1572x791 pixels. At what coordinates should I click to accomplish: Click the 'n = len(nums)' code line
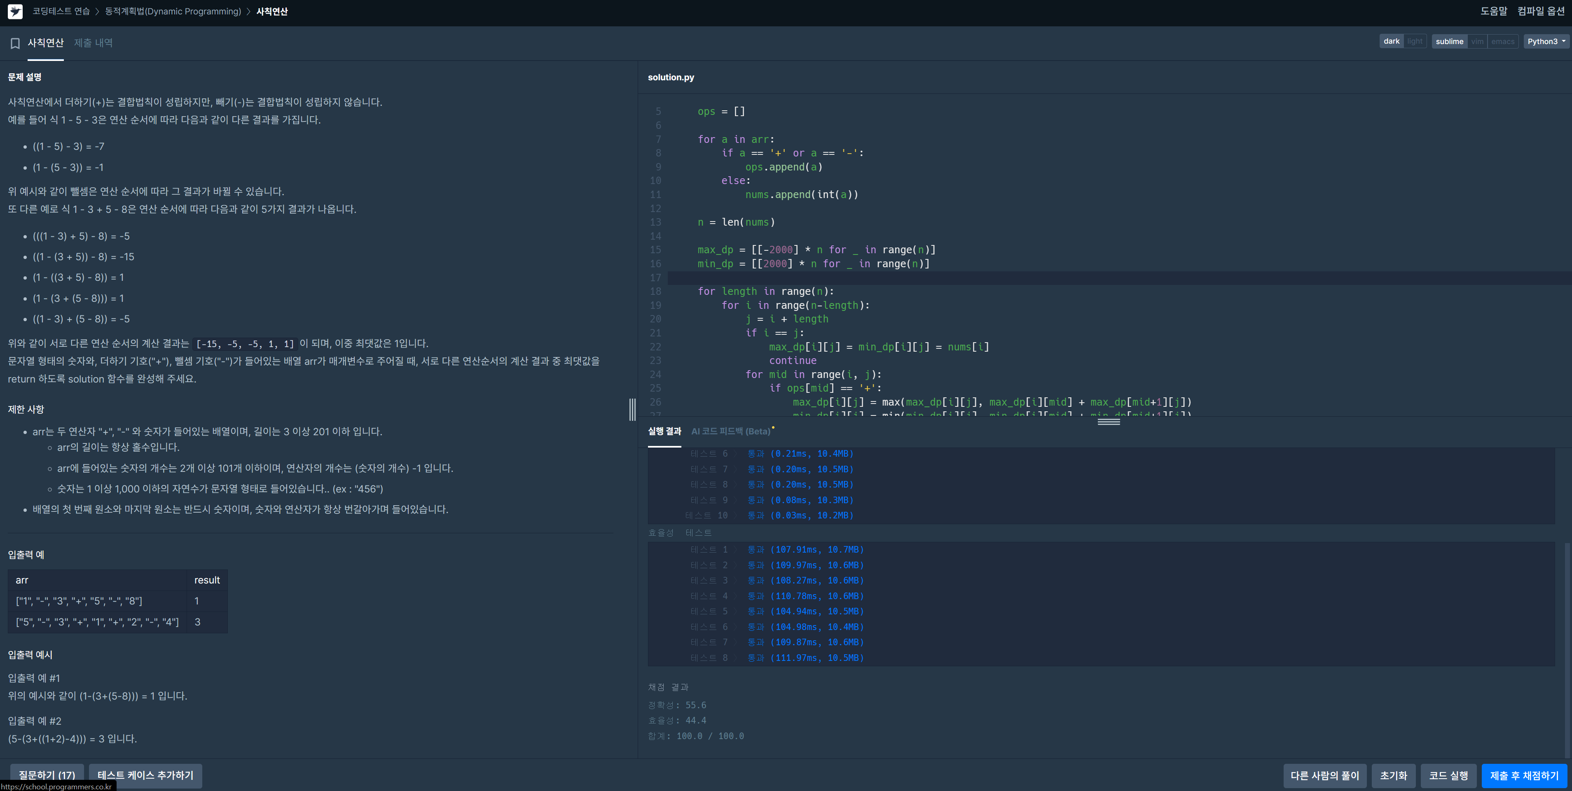point(736,222)
